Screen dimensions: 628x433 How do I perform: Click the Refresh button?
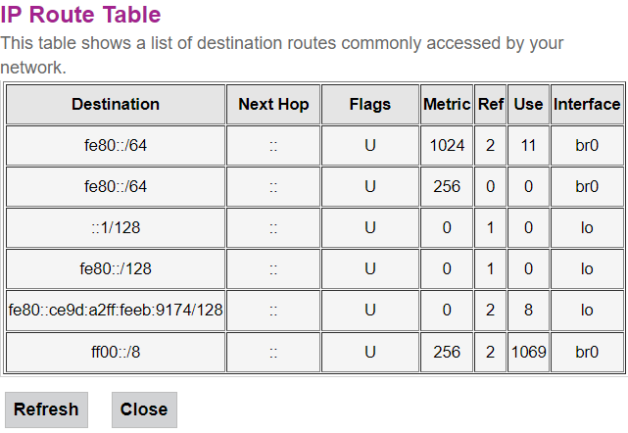tap(46, 409)
